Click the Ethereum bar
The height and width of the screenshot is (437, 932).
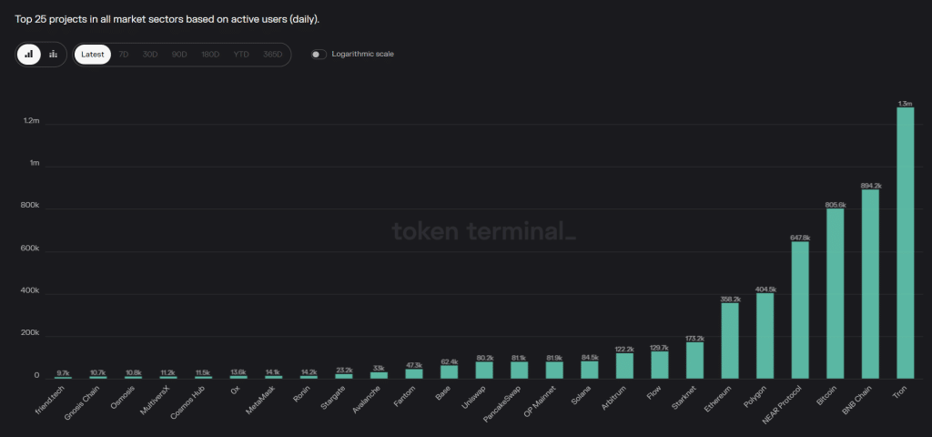click(x=730, y=340)
